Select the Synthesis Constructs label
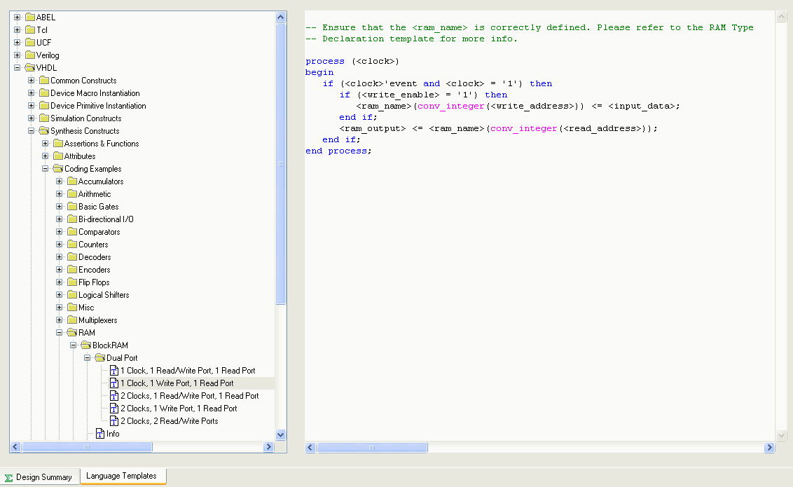This screenshot has height=487, width=793. 85,131
